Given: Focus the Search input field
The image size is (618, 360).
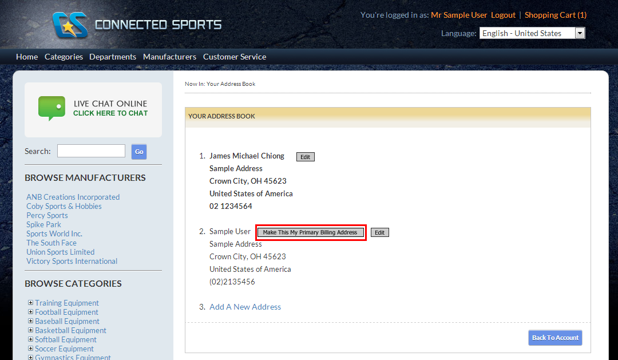Looking at the screenshot, I should [x=91, y=151].
